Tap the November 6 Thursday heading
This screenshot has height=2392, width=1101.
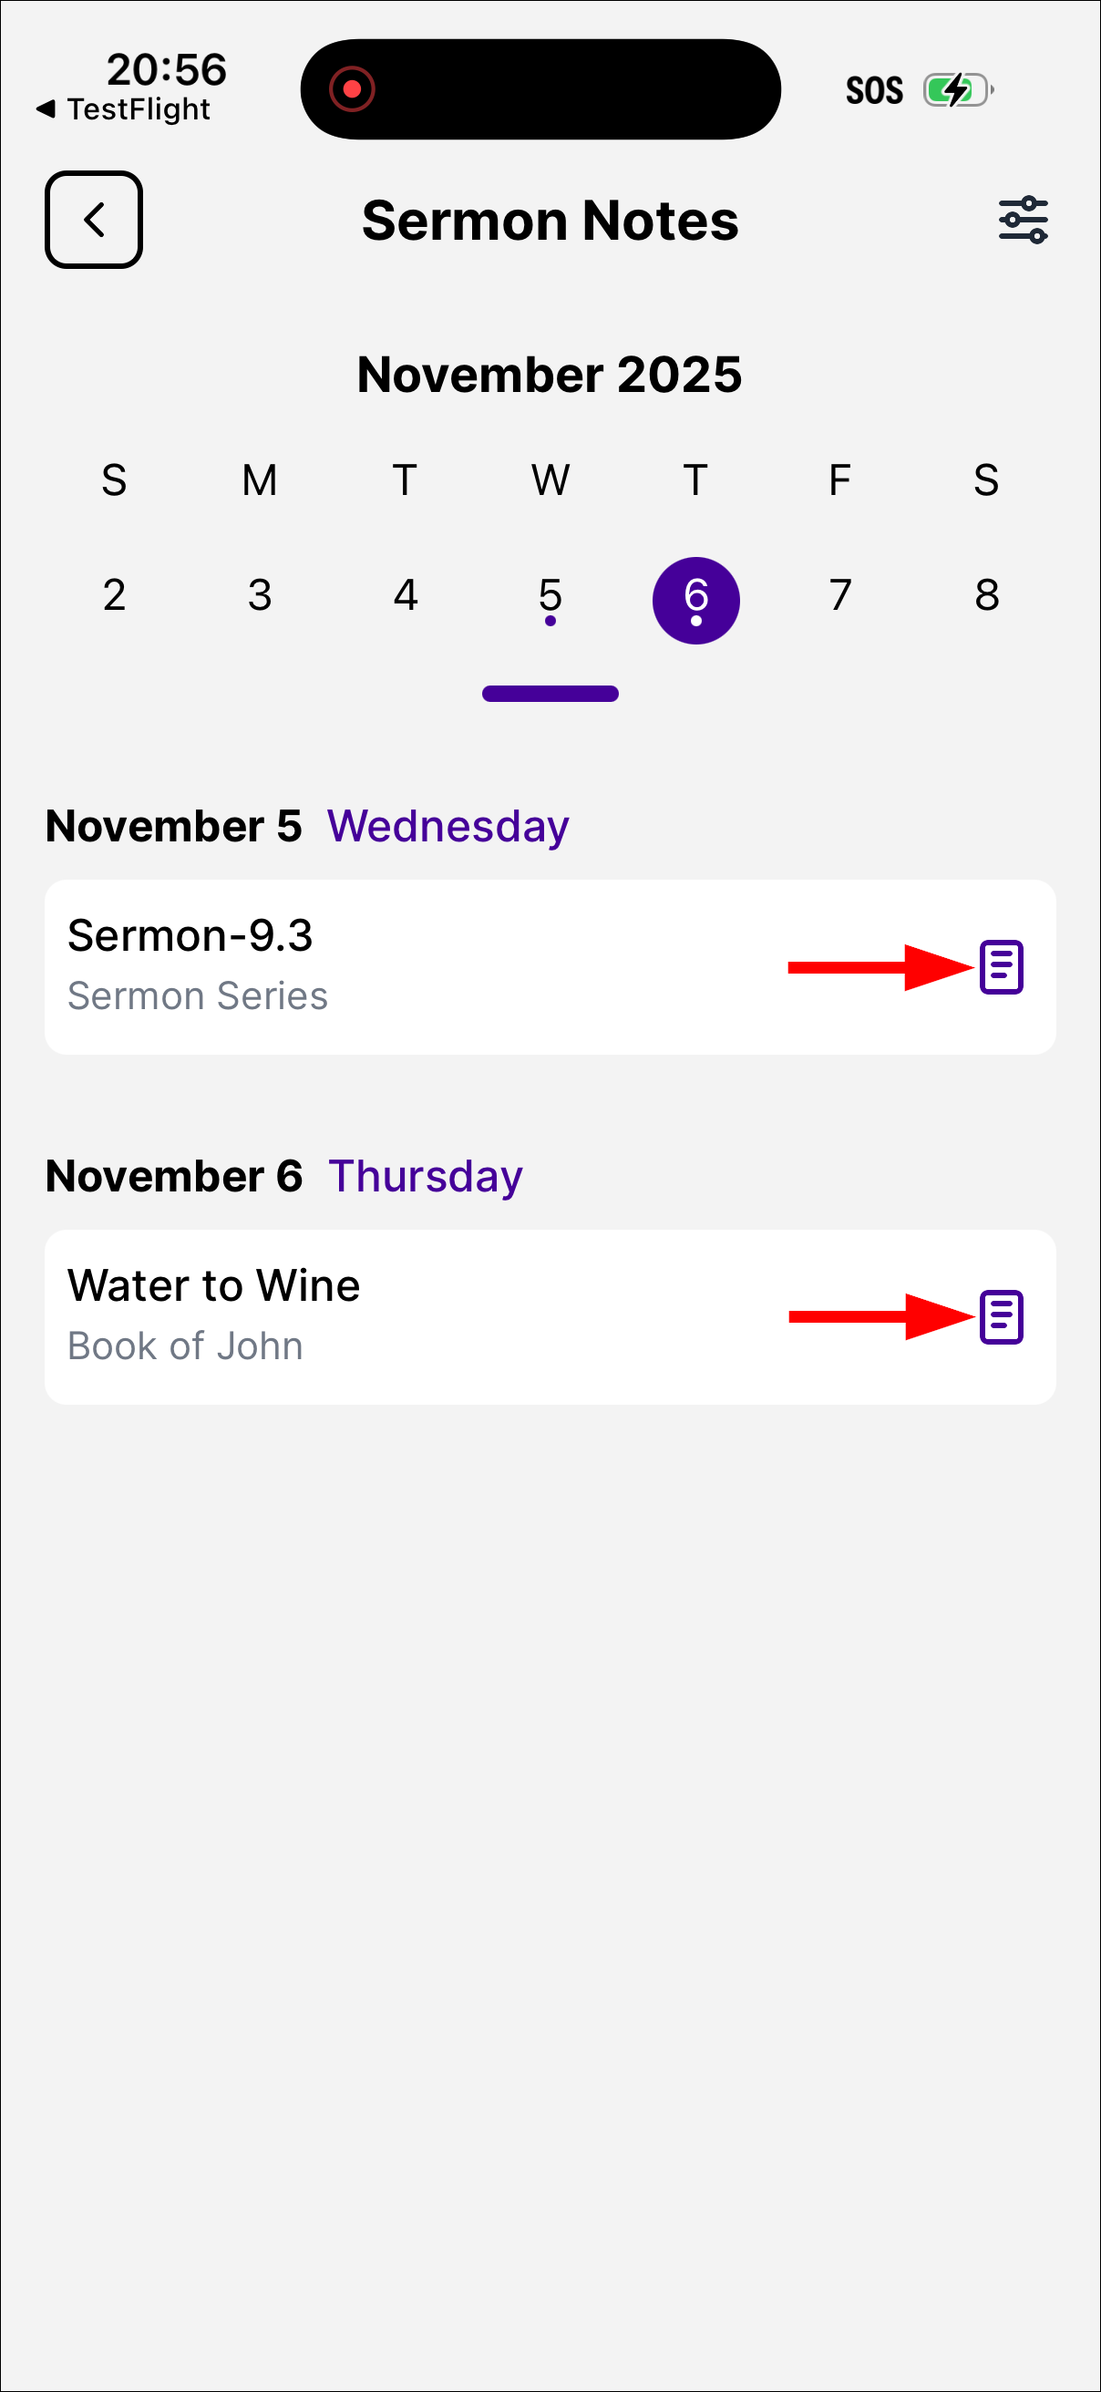[284, 1177]
